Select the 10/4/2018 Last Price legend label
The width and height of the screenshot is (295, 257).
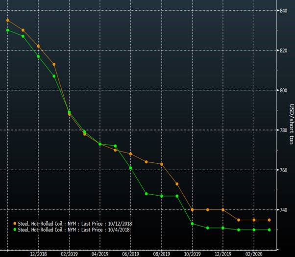coord(74,229)
